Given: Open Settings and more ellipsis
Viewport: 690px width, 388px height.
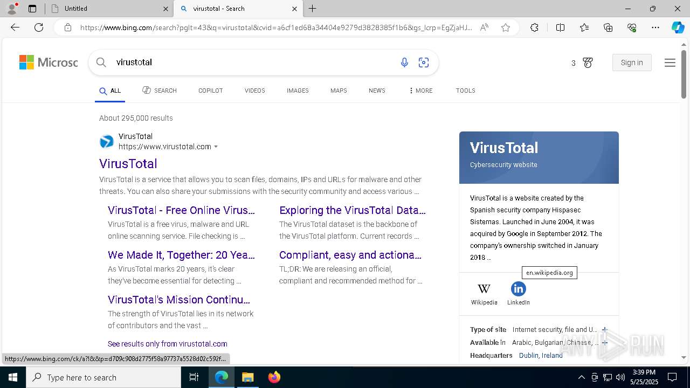Looking at the screenshot, I should [x=655, y=27].
